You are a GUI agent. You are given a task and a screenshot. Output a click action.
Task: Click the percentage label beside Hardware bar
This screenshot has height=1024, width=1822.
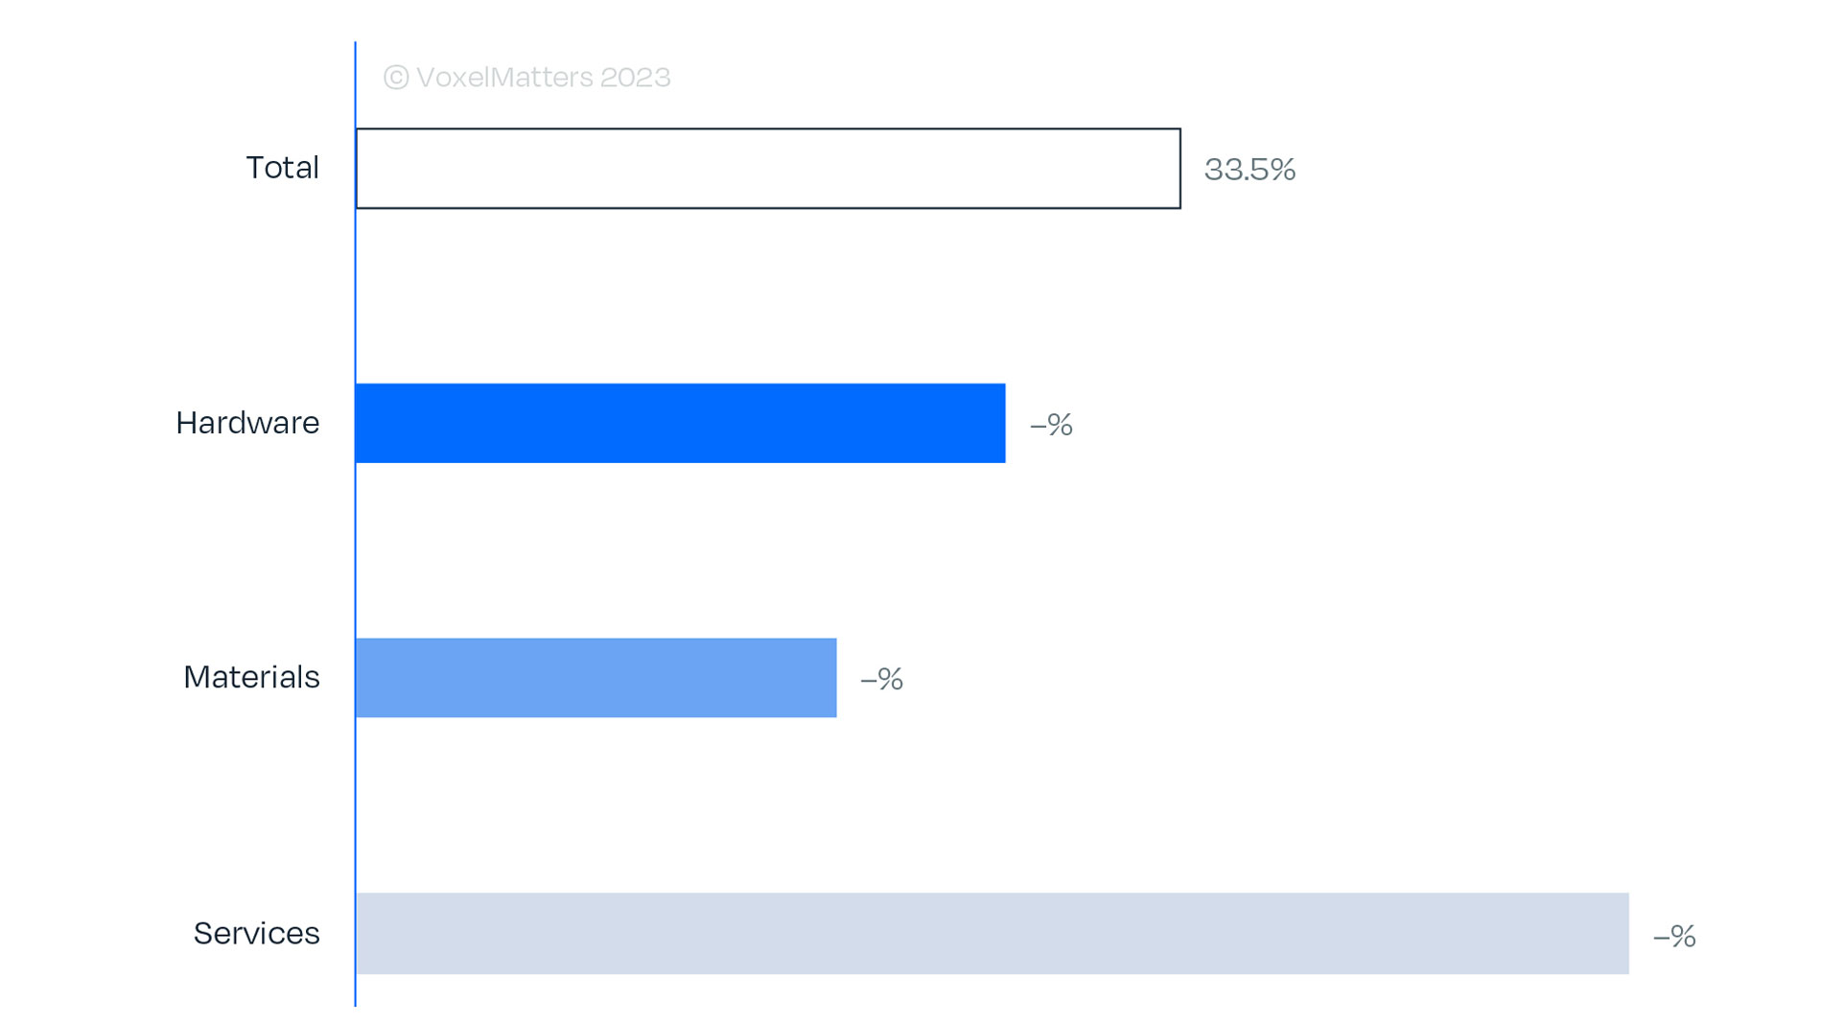click(1051, 425)
